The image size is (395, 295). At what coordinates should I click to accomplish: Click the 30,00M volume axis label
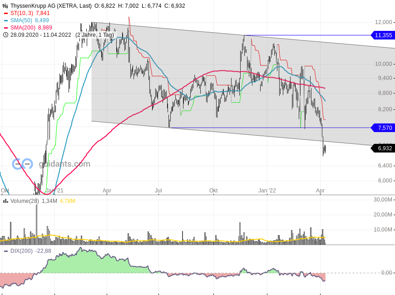383,200
